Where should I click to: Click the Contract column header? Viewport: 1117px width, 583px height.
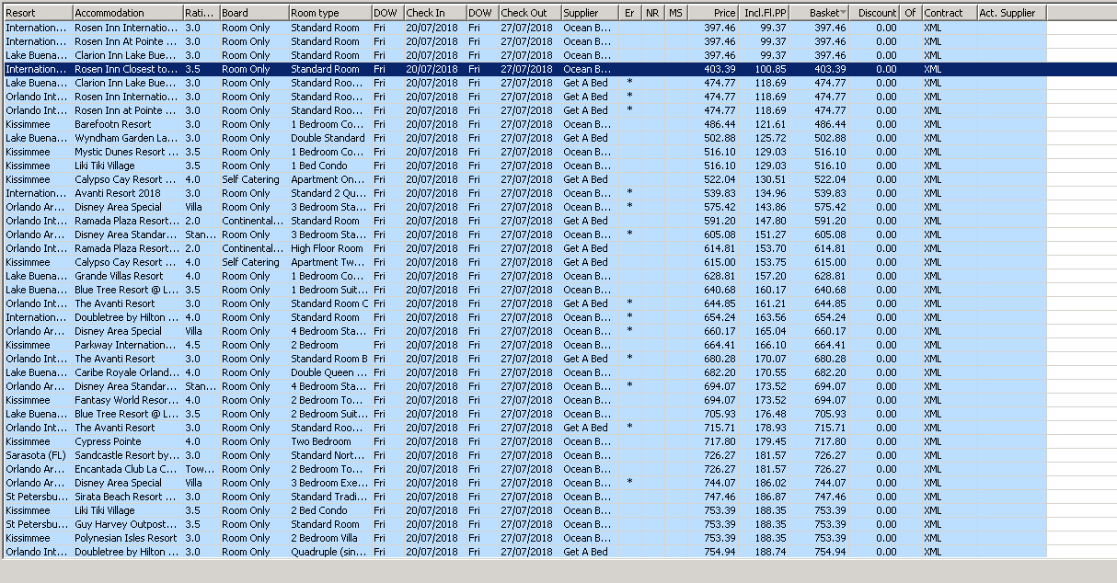pos(949,13)
